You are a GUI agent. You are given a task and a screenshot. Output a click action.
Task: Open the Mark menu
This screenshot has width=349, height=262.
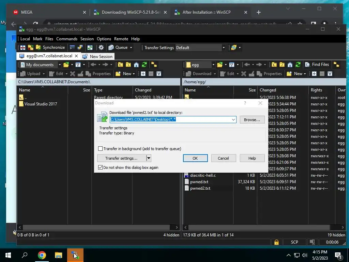click(x=37, y=39)
